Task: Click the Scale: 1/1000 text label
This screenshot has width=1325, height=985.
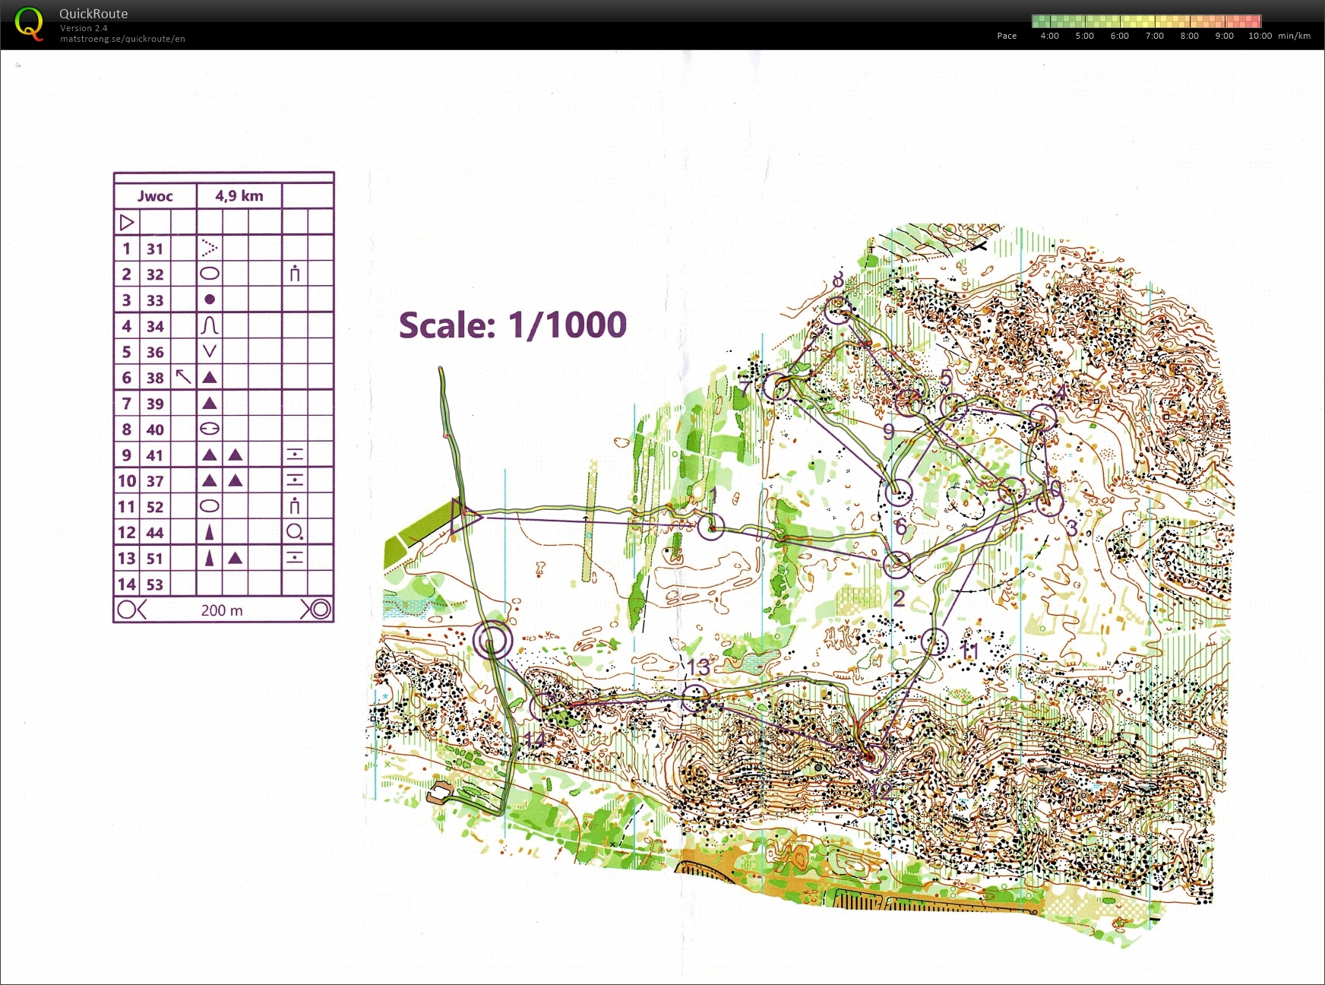Action: tap(513, 325)
